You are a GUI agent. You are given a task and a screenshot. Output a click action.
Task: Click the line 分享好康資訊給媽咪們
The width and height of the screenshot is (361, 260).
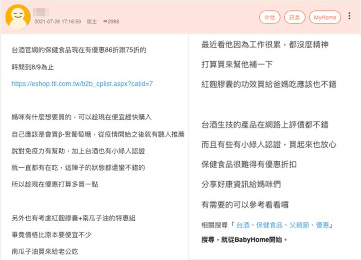(241, 184)
